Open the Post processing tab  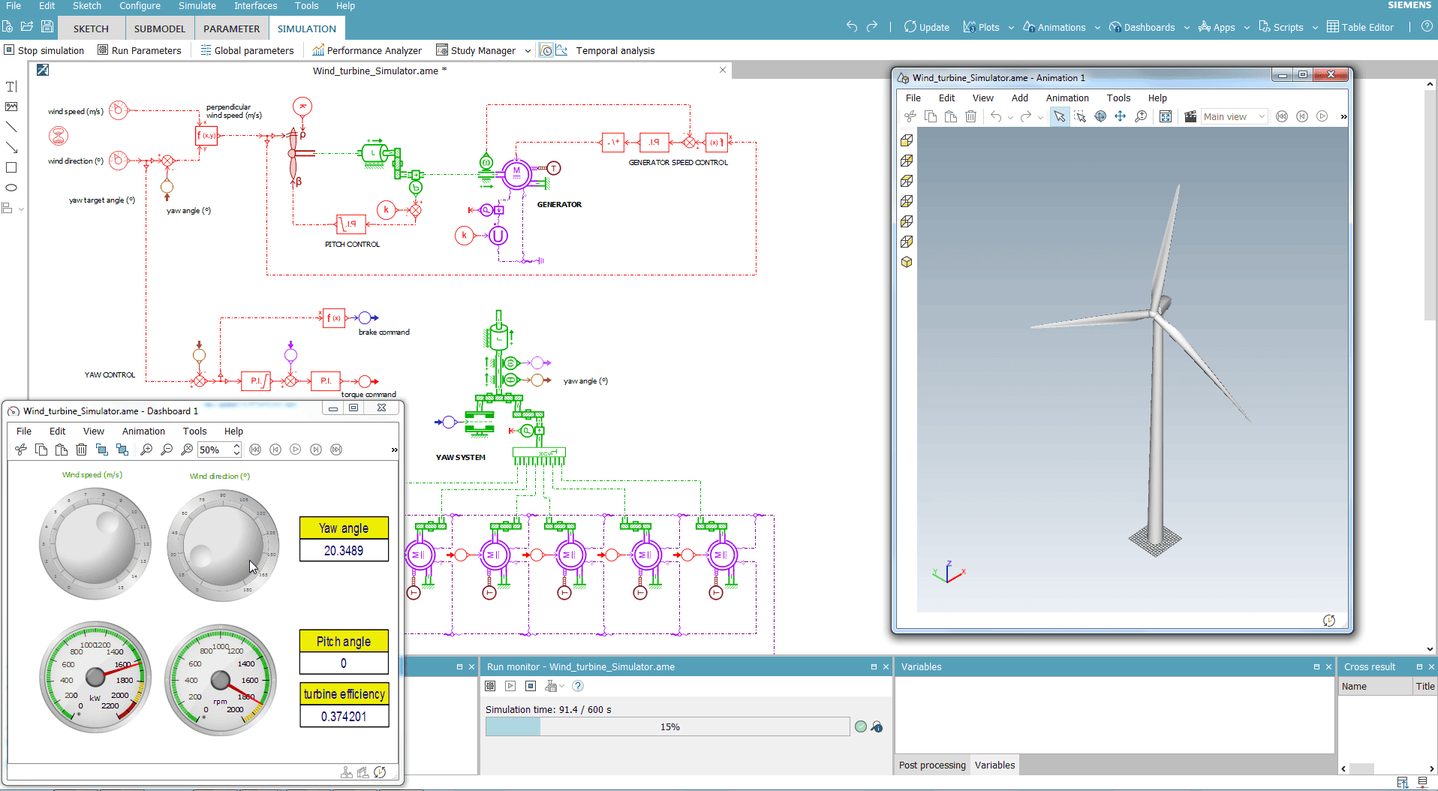(x=932, y=765)
